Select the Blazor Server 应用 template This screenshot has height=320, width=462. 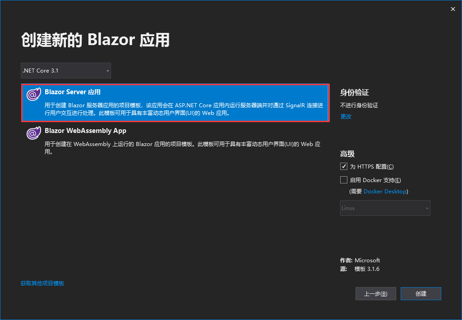click(x=176, y=103)
